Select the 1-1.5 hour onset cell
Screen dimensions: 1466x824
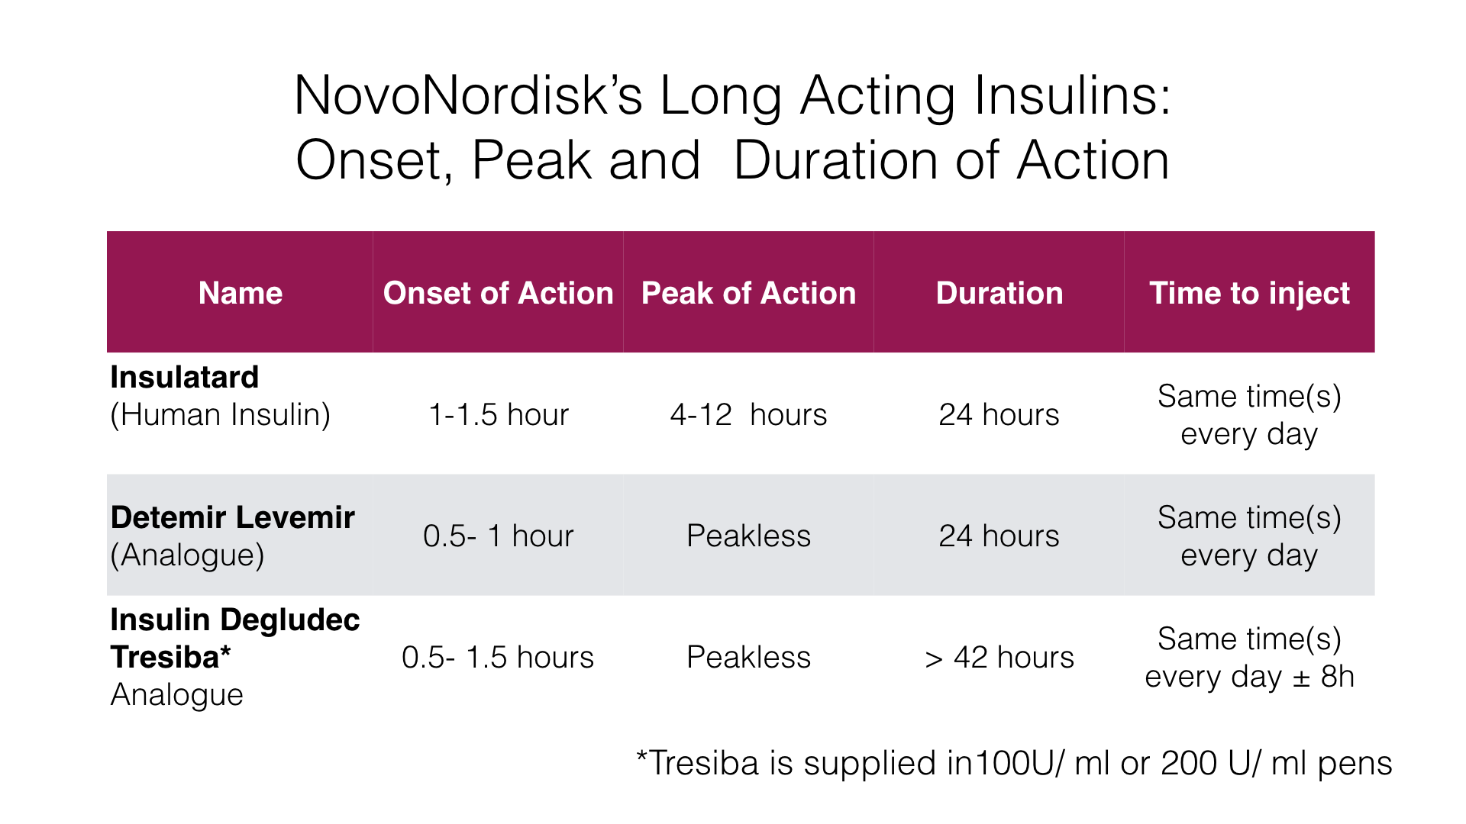tap(498, 414)
